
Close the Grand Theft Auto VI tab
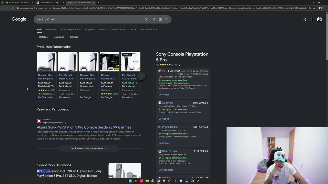pyautogui.click(x=63, y=3)
